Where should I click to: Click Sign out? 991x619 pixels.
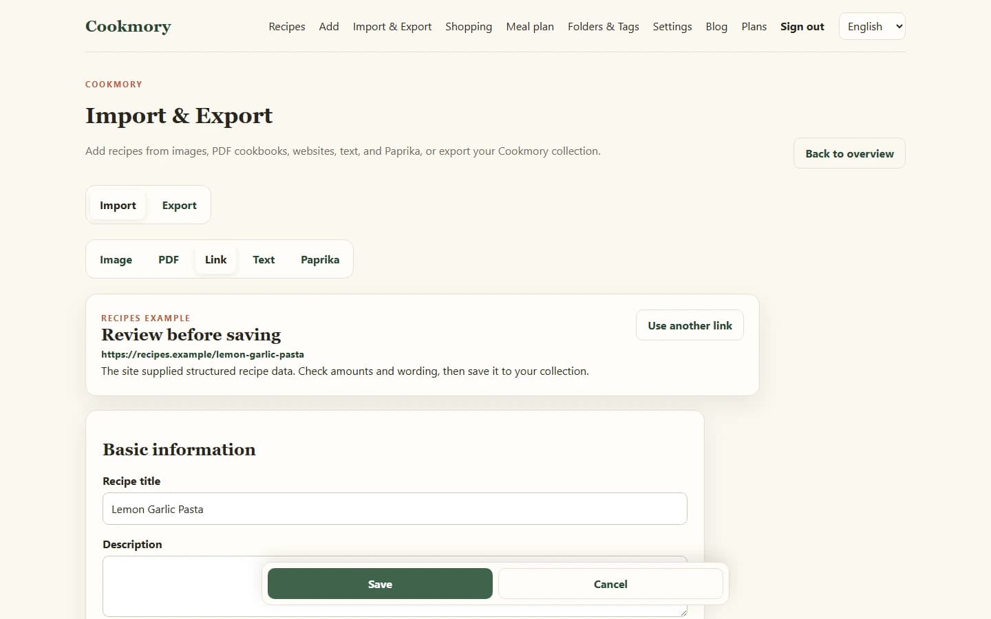coord(802,26)
